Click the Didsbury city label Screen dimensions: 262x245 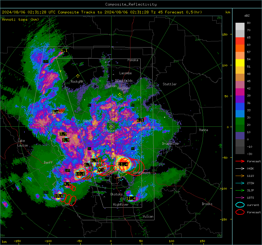(x=110, y=131)
